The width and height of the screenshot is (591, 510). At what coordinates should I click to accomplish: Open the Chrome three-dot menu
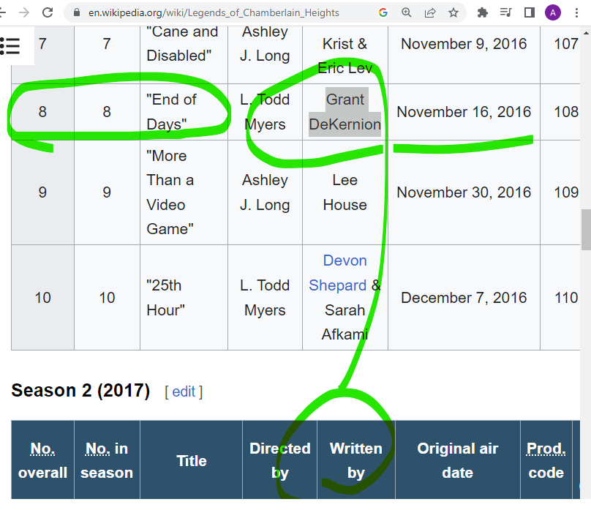tap(577, 12)
